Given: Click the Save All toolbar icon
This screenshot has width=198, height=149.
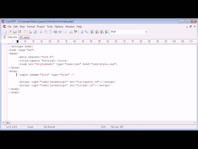Looking at the screenshot, I should click(x=19, y=32).
